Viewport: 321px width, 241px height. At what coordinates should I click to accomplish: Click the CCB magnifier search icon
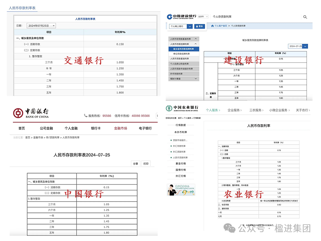click(x=305, y=17)
